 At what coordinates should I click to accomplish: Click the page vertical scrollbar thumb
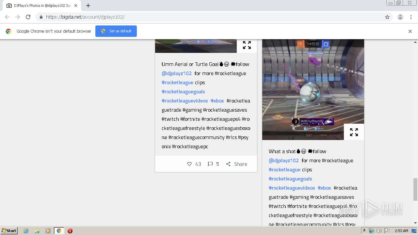pos(415,189)
